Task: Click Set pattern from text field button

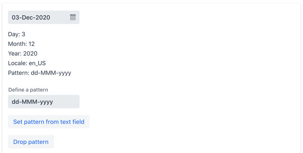Action: (x=49, y=122)
